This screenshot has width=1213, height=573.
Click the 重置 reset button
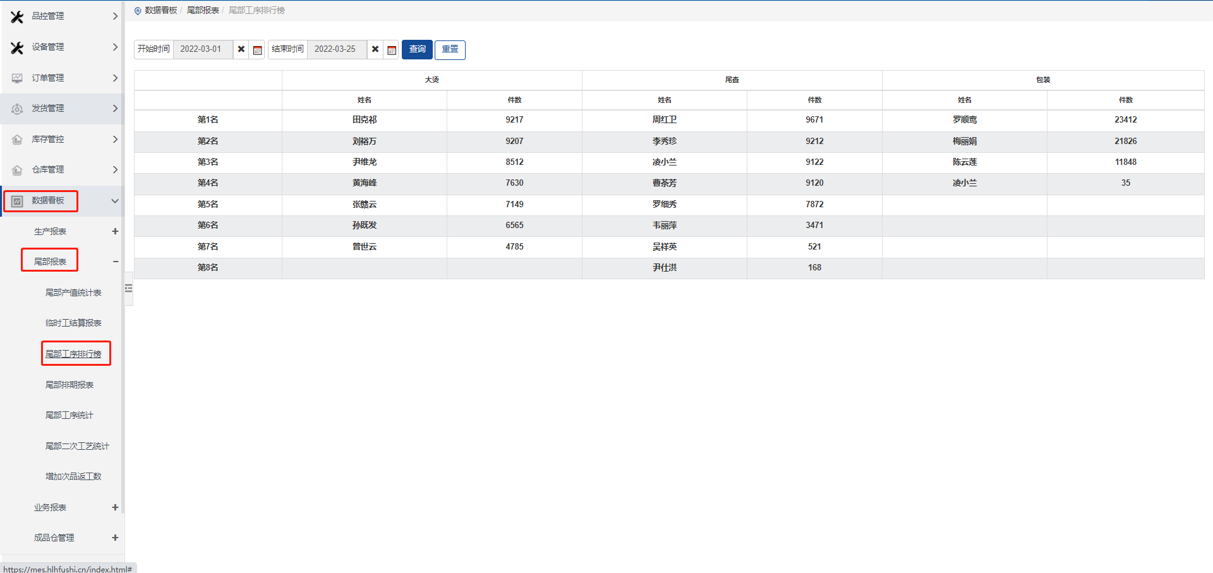[x=450, y=49]
